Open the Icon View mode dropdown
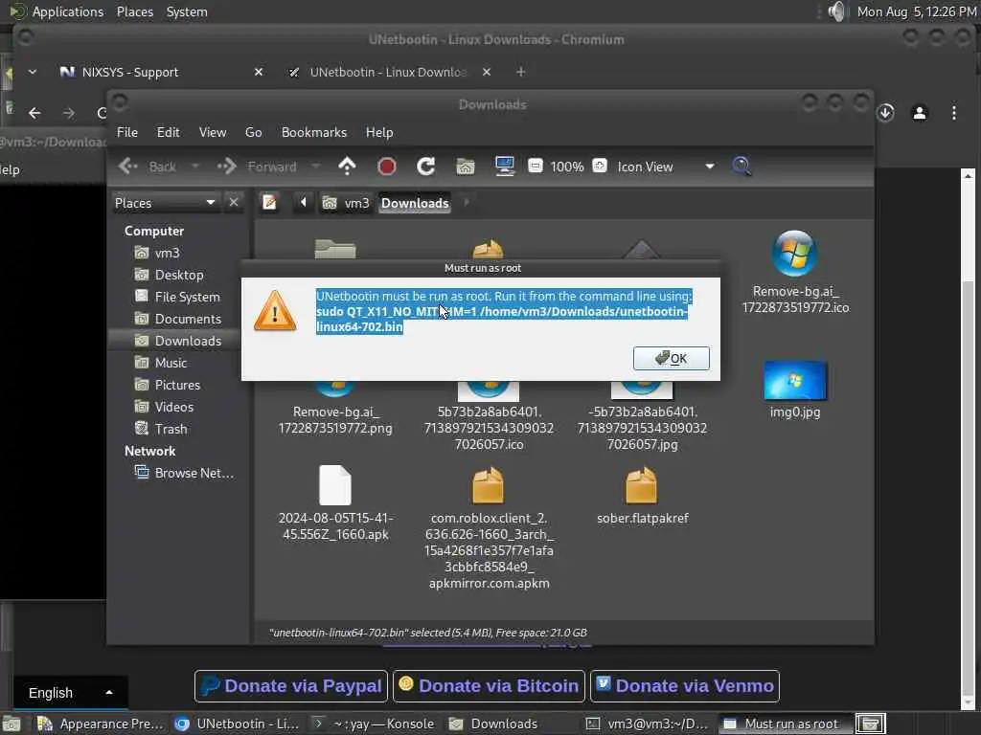The image size is (981, 735). (665, 167)
